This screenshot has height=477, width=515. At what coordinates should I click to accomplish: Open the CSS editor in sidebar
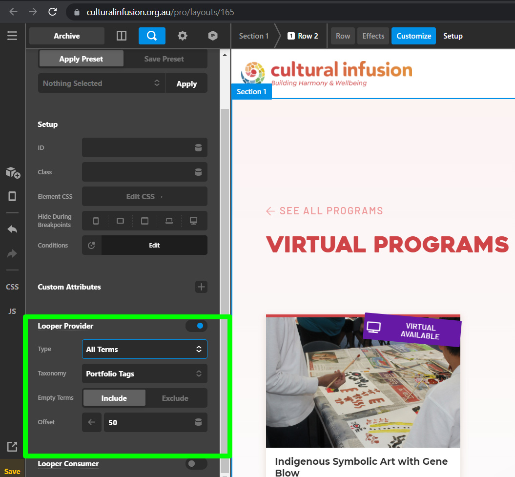pyautogui.click(x=12, y=287)
